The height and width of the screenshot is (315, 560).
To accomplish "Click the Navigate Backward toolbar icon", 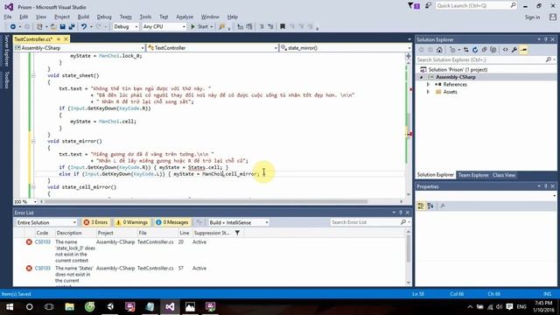I will [13, 27].
